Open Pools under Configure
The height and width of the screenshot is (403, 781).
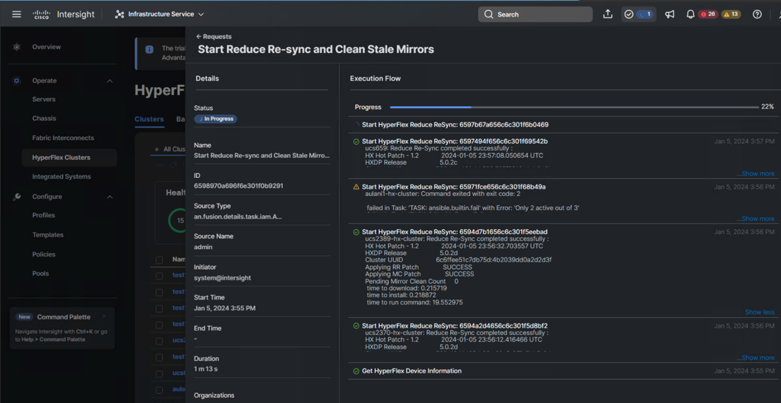(40, 274)
